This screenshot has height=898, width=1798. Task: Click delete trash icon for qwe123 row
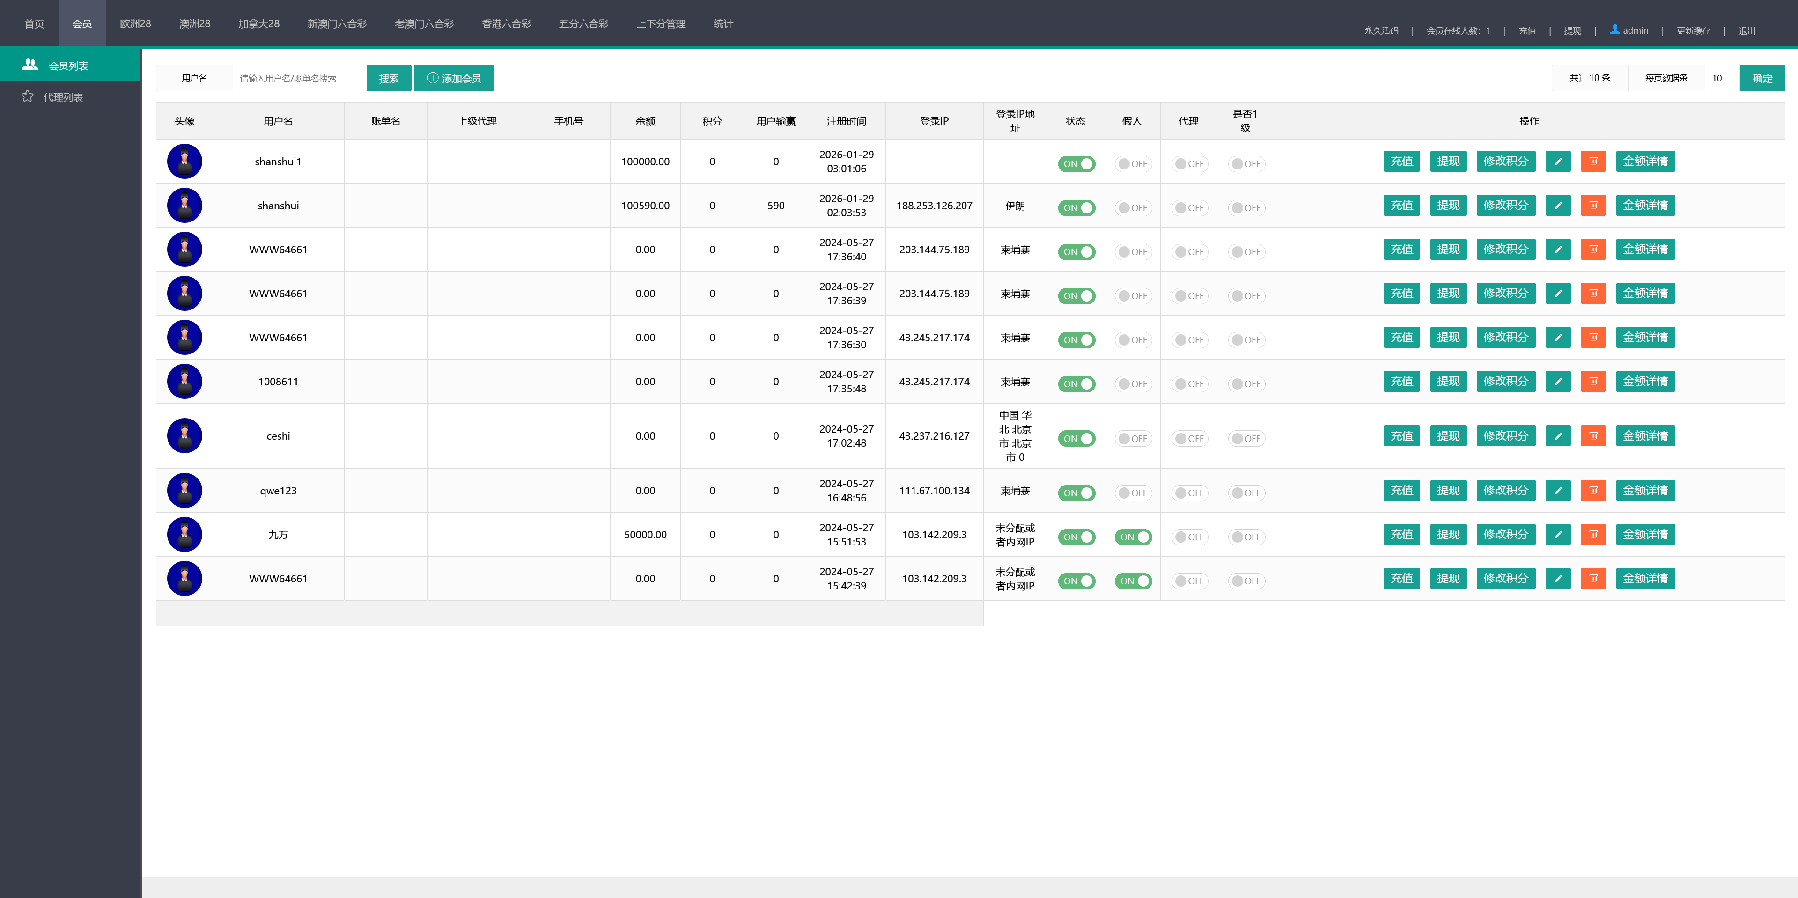click(x=1593, y=491)
